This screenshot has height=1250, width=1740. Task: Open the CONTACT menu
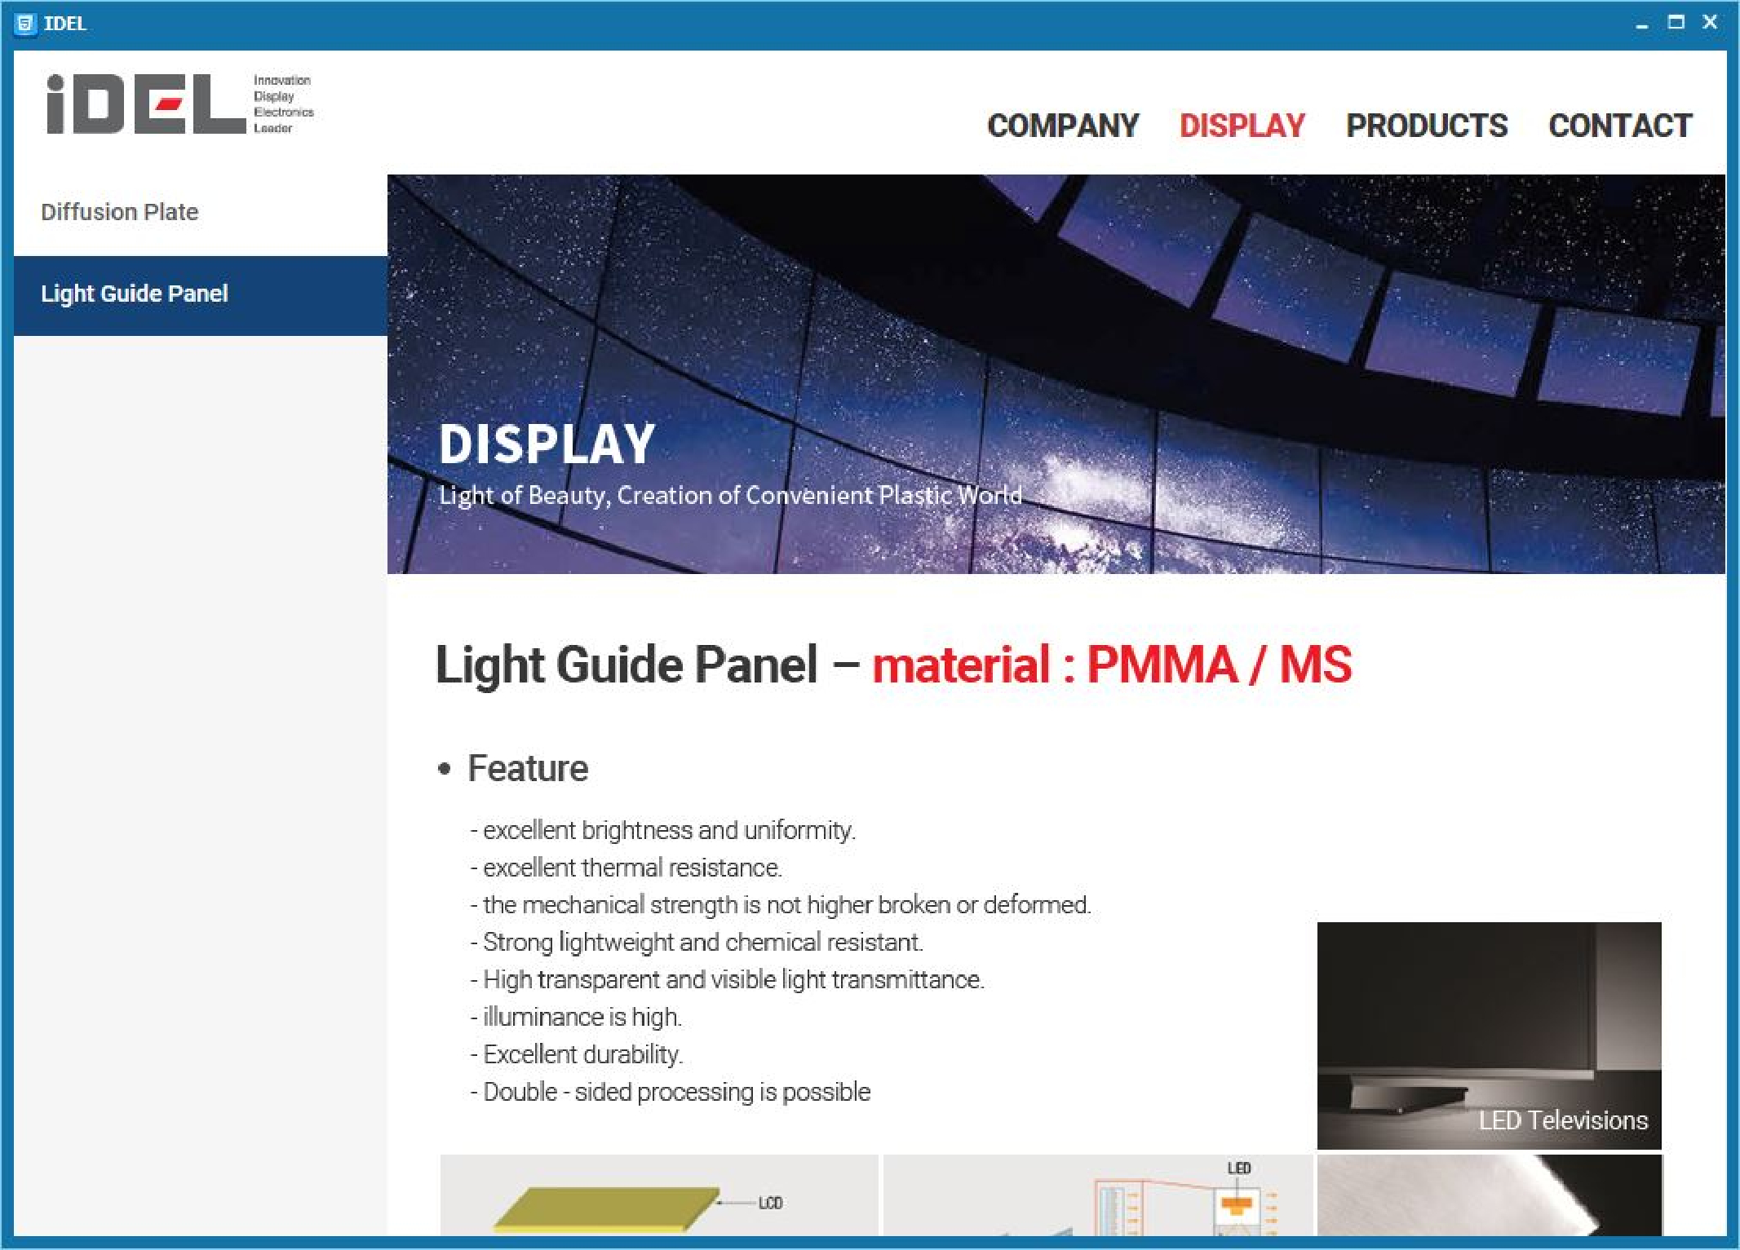tap(1620, 126)
